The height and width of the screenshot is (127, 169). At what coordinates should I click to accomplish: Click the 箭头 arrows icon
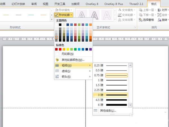pos(57,76)
